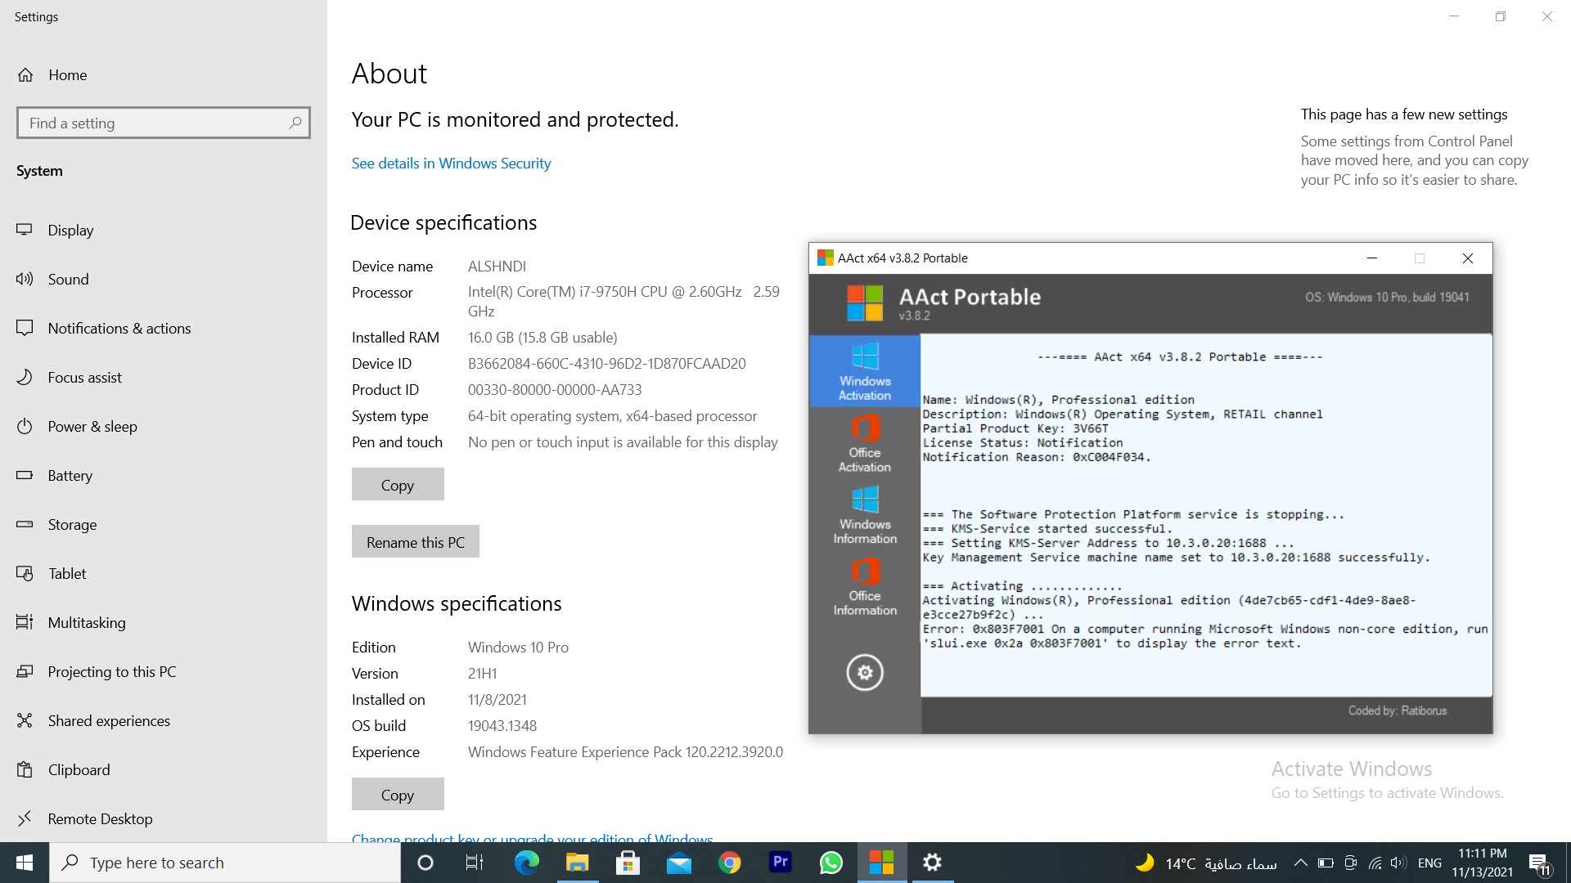Click Rename this PC button
Screen dimensions: 1571x883
416,542
